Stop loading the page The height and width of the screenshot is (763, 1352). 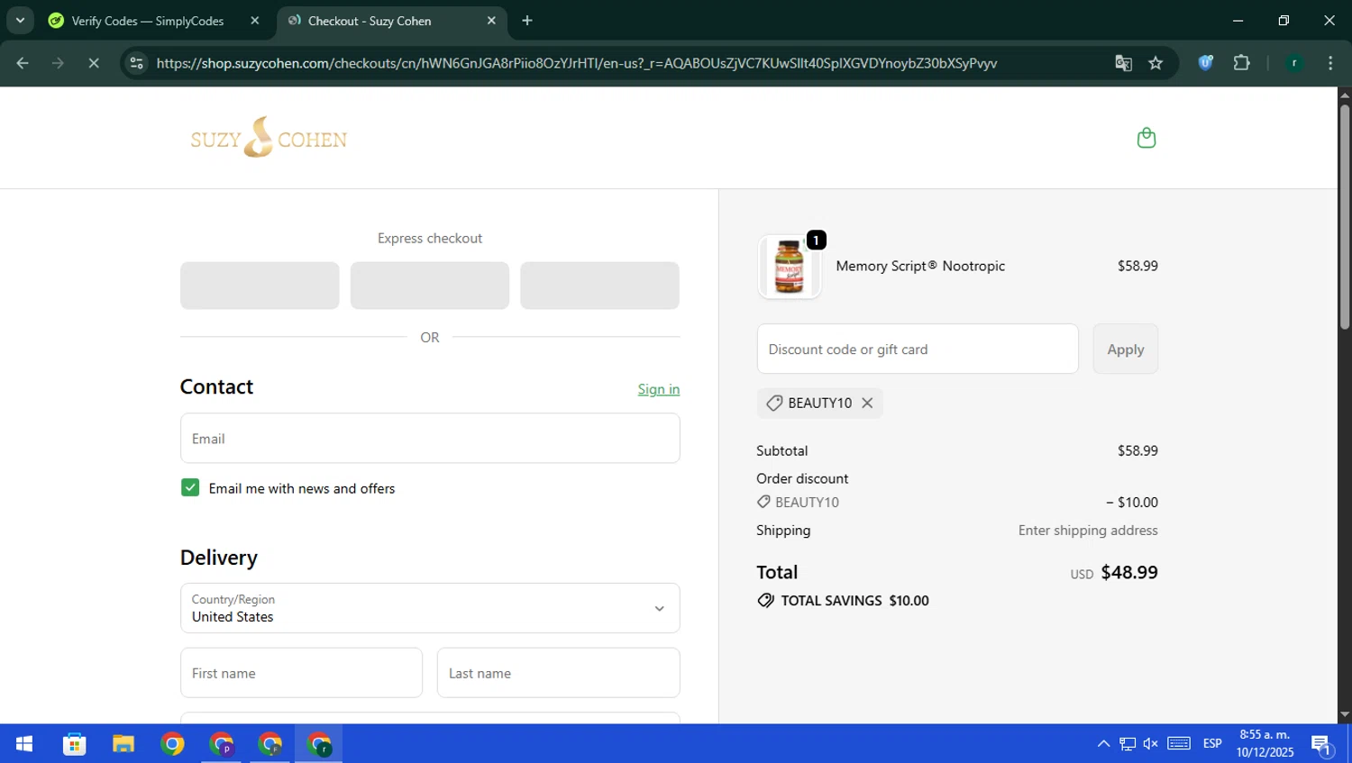click(x=94, y=63)
